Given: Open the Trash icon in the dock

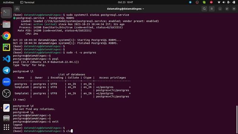Looking at the screenshot, I should point(6,119).
